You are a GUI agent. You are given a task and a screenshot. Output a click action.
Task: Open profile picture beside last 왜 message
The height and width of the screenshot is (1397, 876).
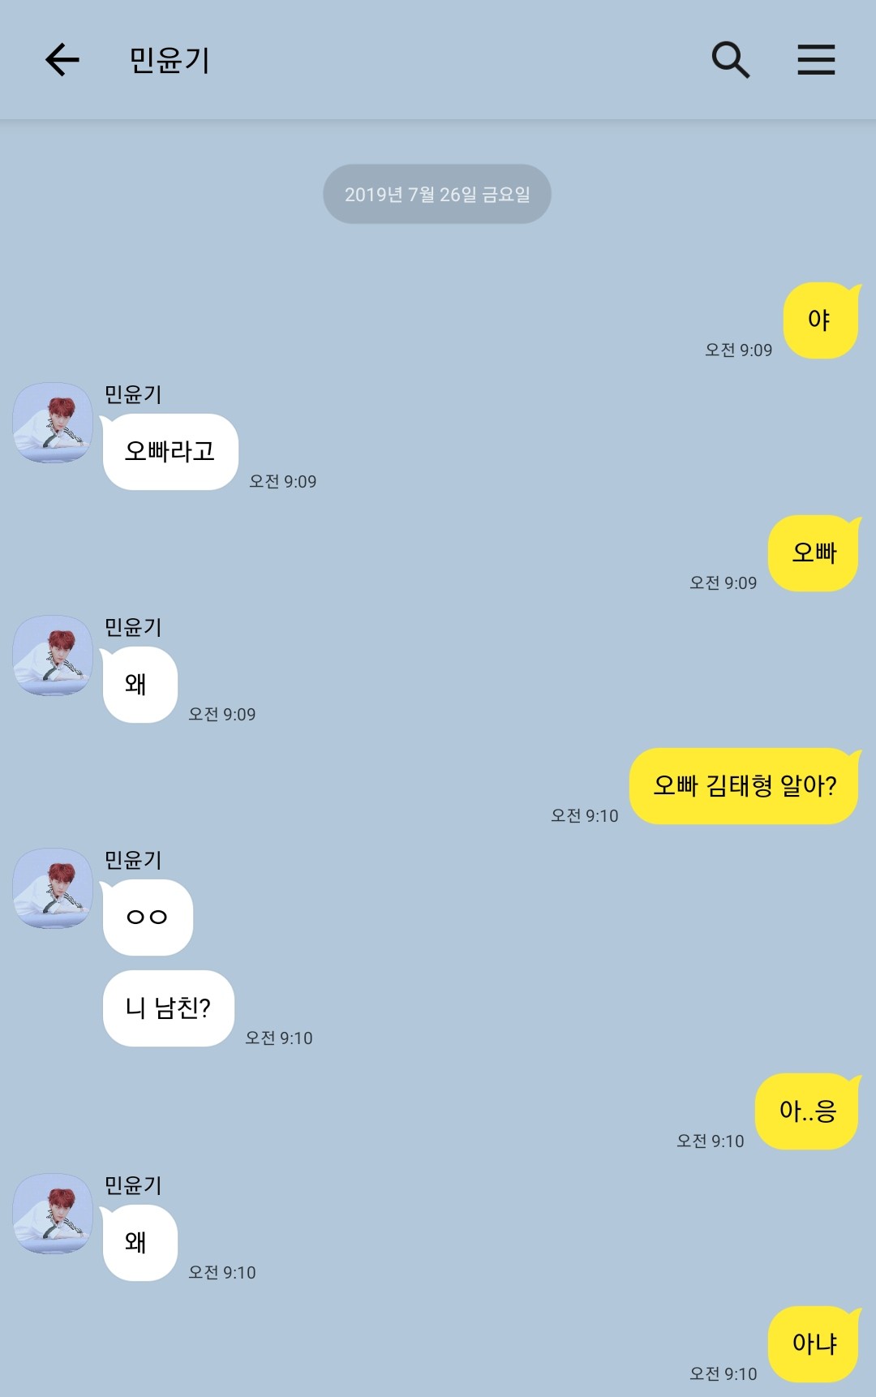click(53, 1214)
